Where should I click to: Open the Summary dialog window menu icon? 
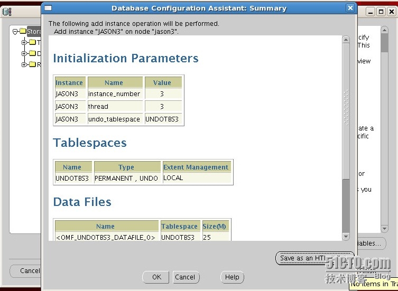pyautogui.click(x=48, y=8)
